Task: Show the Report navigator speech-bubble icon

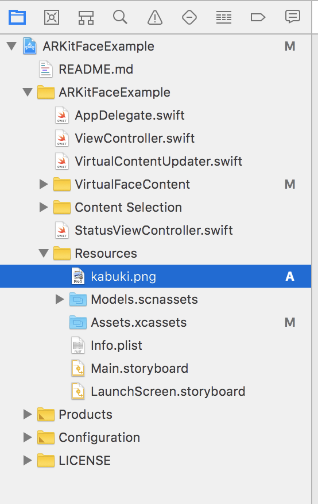Action: click(x=292, y=17)
